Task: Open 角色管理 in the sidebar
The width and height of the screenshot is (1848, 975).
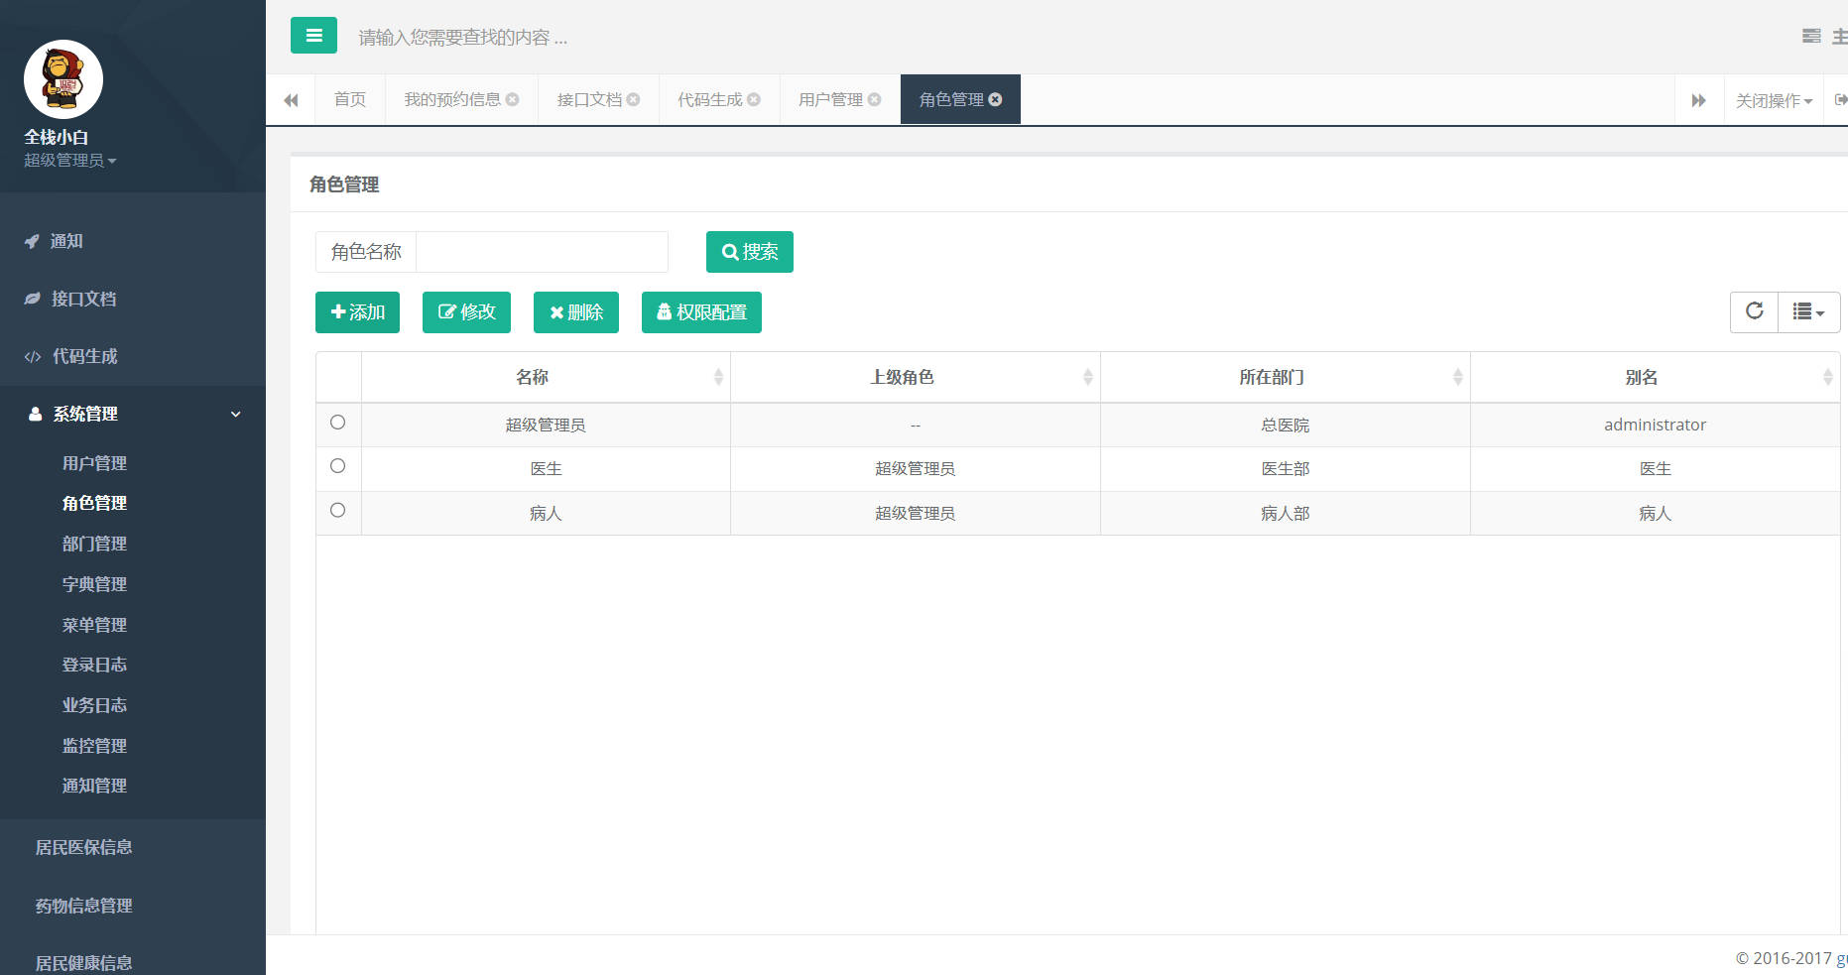Action: click(x=94, y=503)
